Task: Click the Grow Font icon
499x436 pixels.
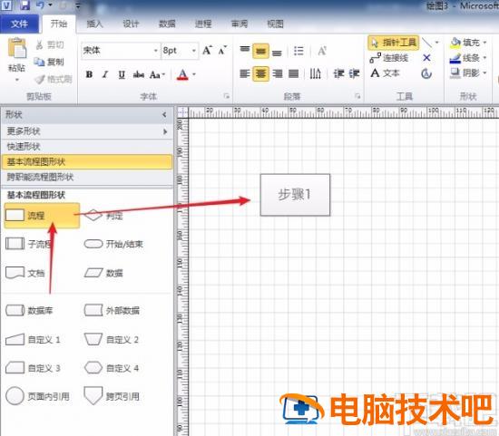Action: (207, 50)
